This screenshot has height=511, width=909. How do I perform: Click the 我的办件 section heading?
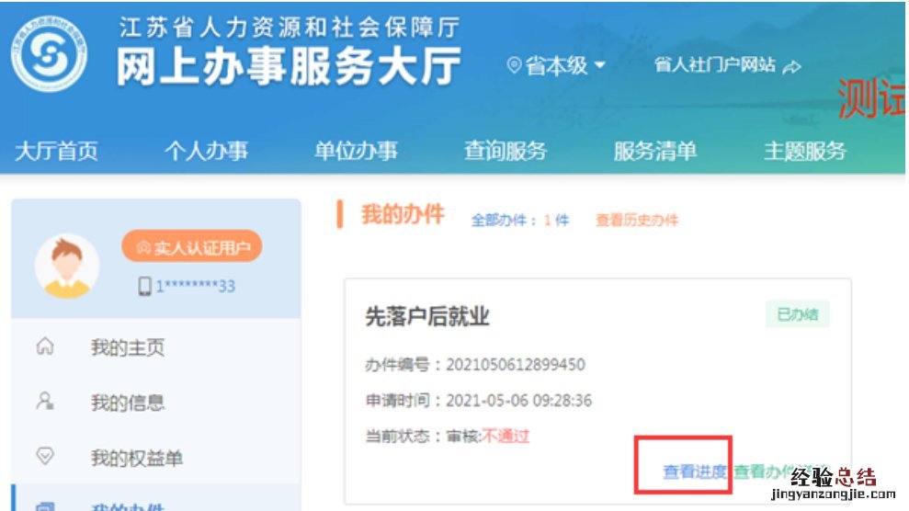point(403,214)
